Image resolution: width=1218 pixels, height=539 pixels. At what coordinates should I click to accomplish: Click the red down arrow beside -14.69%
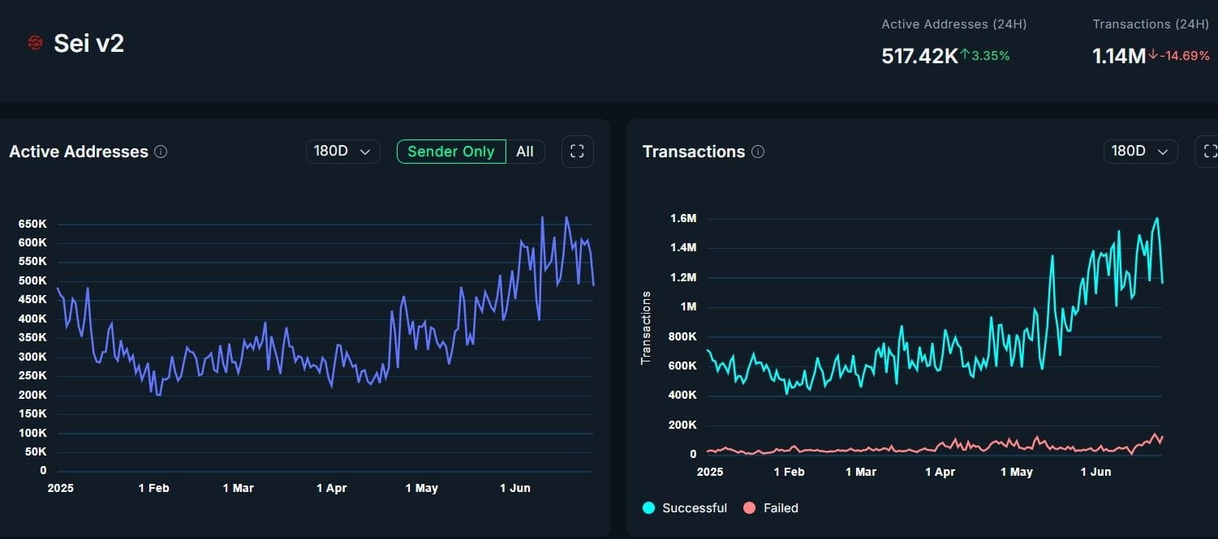[x=1151, y=56]
